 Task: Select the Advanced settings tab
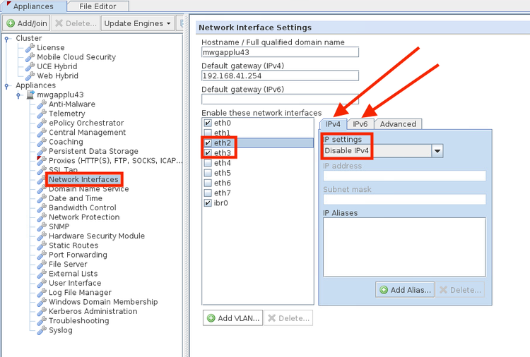[x=398, y=124]
